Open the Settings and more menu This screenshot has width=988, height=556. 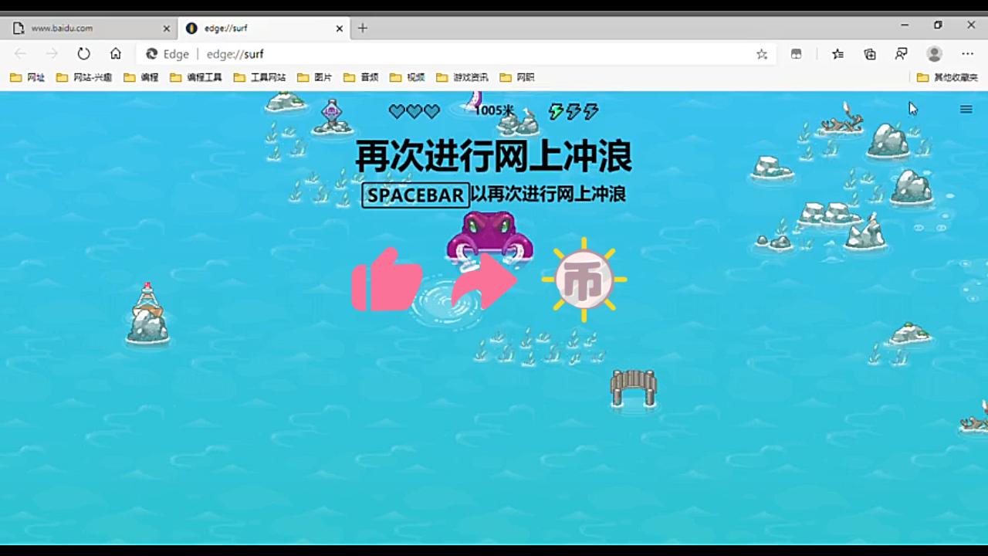click(x=967, y=54)
